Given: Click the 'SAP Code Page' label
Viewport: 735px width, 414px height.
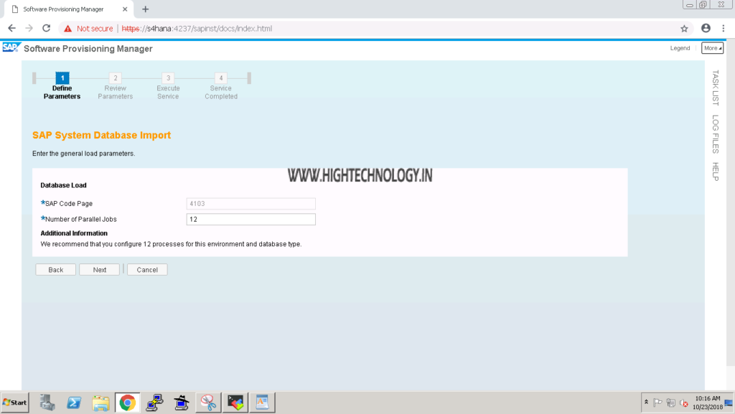Looking at the screenshot, I should tap(68, 204).
